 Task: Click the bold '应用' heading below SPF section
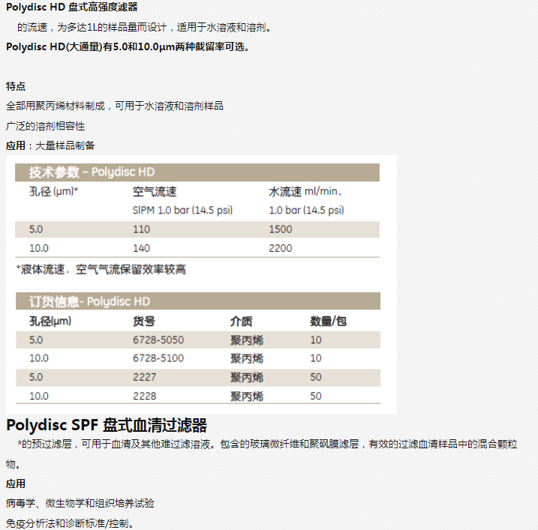[x=16, y=484]
